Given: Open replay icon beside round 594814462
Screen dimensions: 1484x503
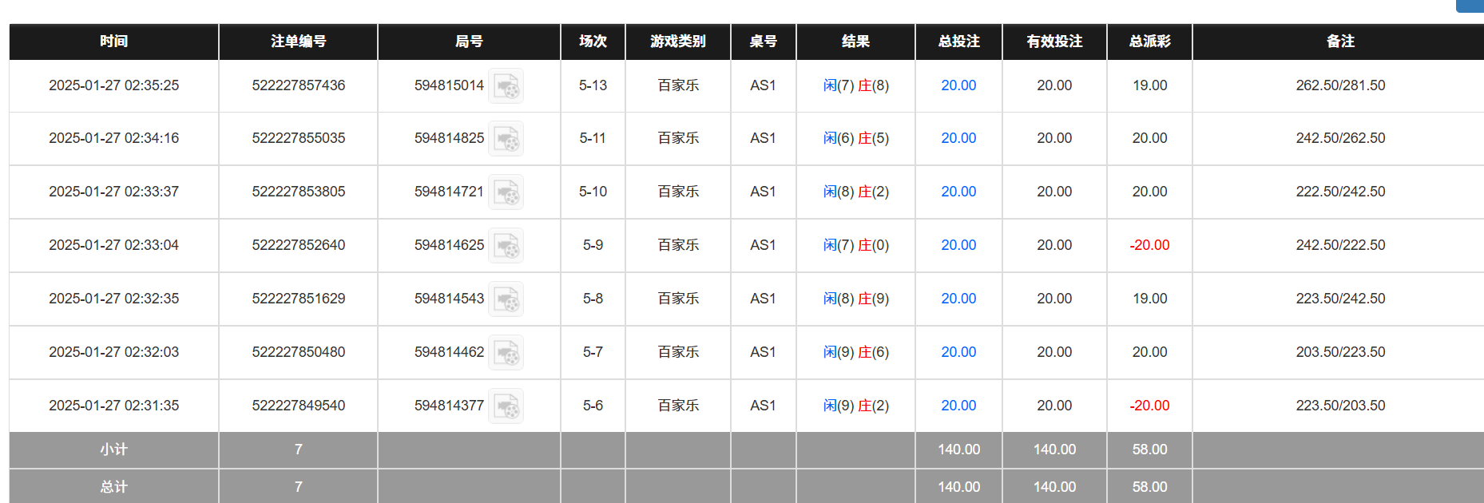Looking at the screenshot, I should click(506, 353).
